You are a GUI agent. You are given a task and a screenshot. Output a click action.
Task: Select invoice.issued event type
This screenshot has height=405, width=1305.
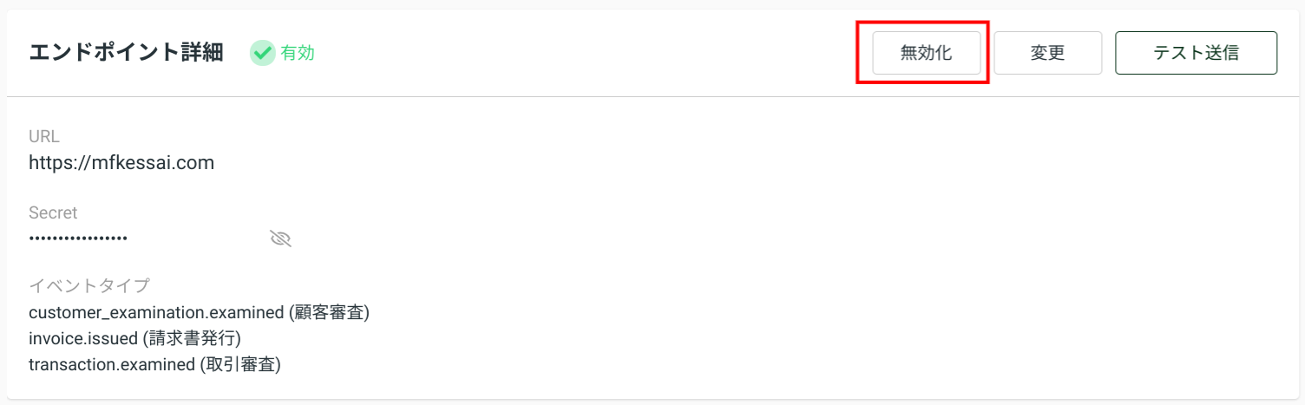pos(83,338)
